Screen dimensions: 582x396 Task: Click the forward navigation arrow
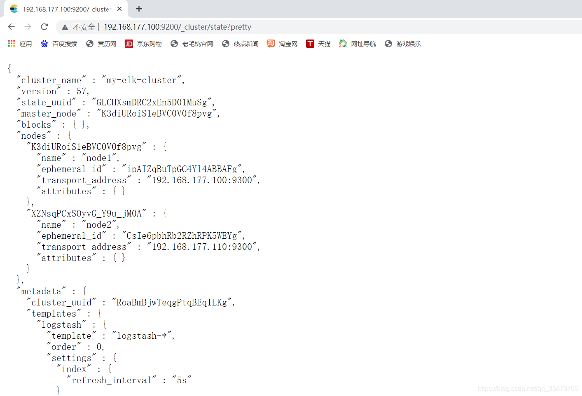click(28, 27)
